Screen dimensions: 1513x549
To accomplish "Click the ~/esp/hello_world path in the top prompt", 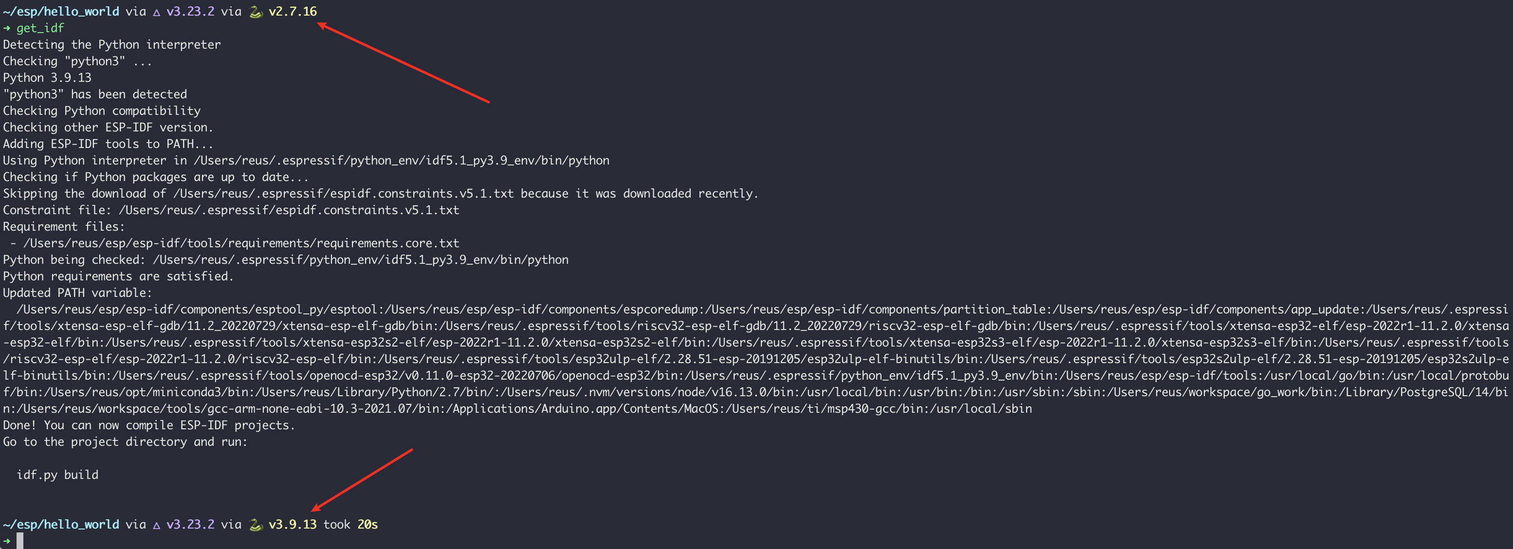I will [x=61, y=12].
